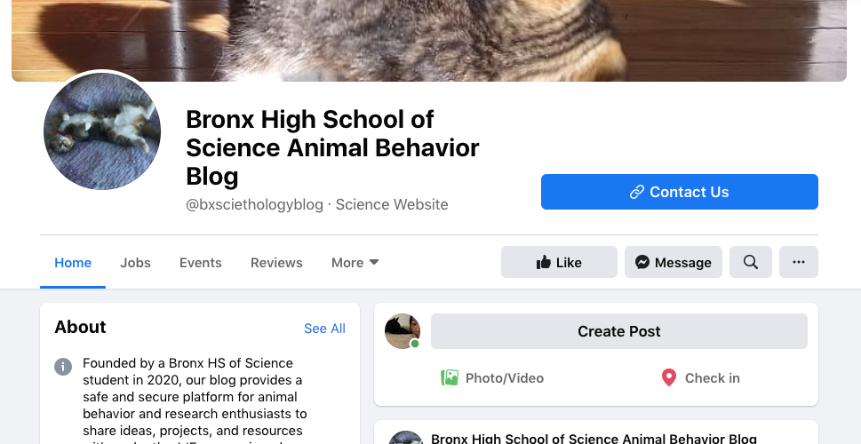Click the Messenger icon on Message

(642, 262)
